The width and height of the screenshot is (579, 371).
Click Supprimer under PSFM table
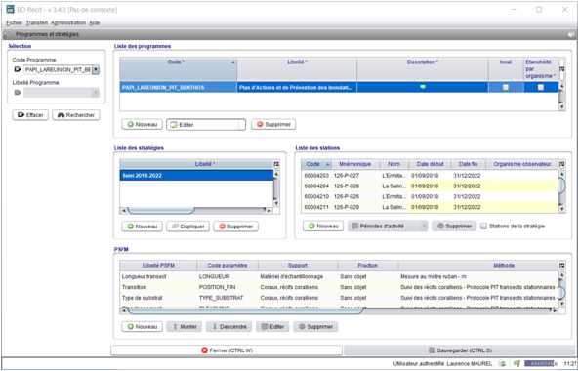[315, 327]
